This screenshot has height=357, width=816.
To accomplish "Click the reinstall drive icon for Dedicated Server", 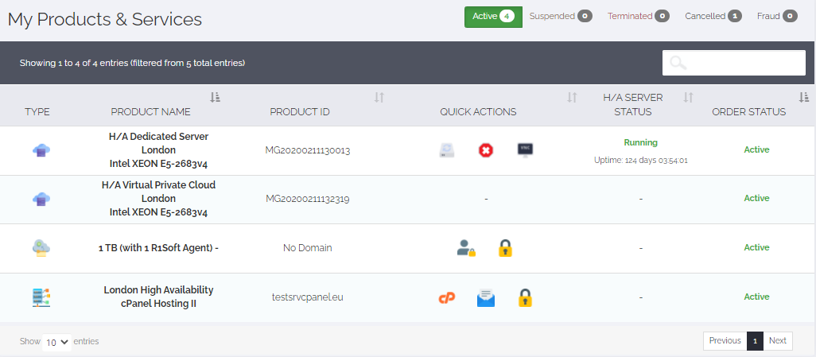I will [x=447, y=150].
